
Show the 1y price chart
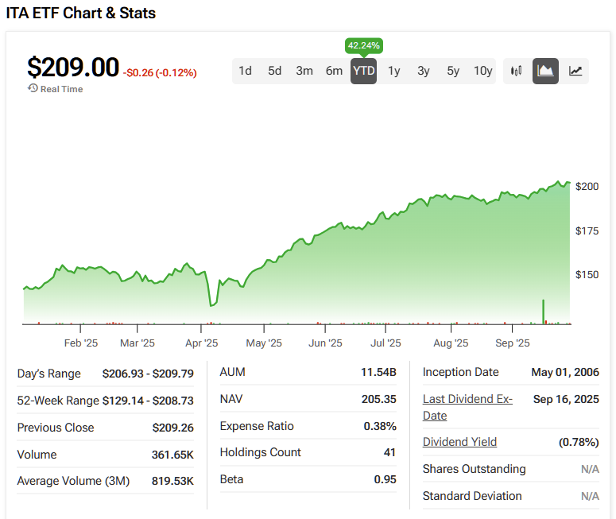[393, 71]
